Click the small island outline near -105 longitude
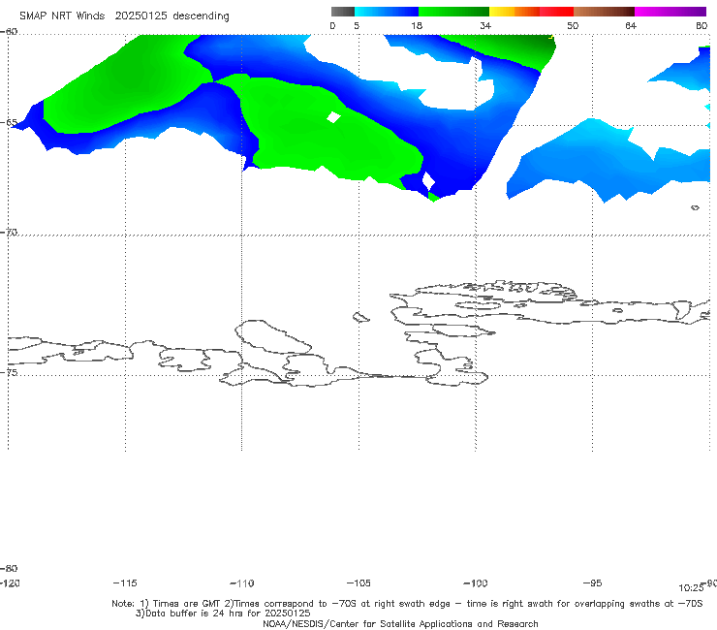The width and height of the screenshot is (717, 630). (x=360, y=317)
